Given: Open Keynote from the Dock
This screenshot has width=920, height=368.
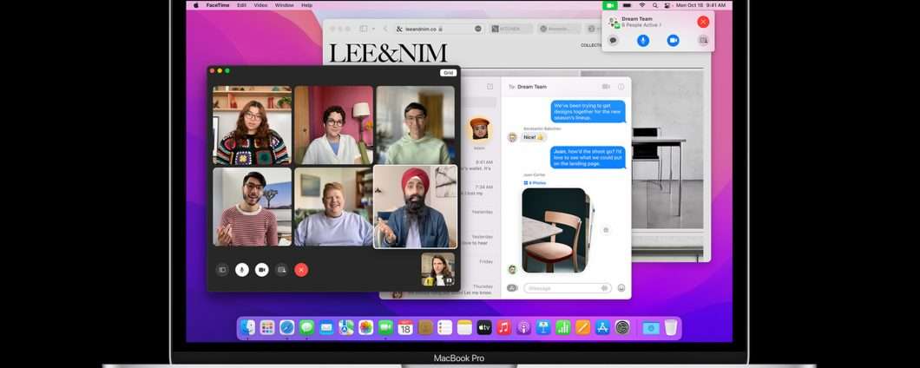Looking at the screenshot, I should [543, 327].
